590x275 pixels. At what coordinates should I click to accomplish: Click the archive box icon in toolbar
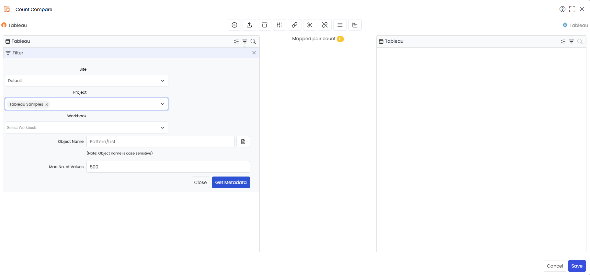click(265, 25)
